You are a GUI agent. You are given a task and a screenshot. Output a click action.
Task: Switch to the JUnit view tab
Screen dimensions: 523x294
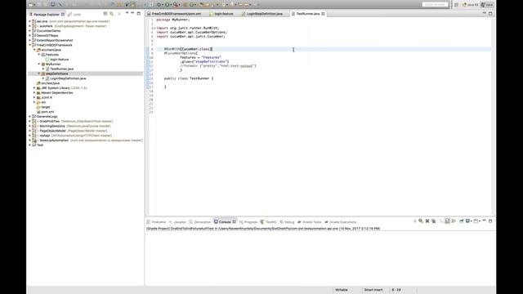tap(75, 15)
